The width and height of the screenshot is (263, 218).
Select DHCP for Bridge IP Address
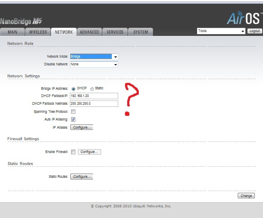point(73,89)
